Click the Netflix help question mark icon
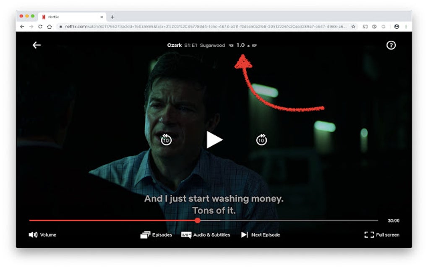428x268 pixels. [391, 45]
